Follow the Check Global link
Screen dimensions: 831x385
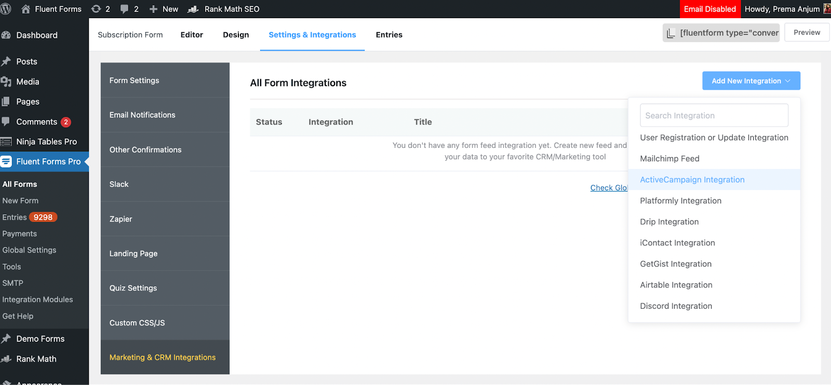[x=609, y=188]
